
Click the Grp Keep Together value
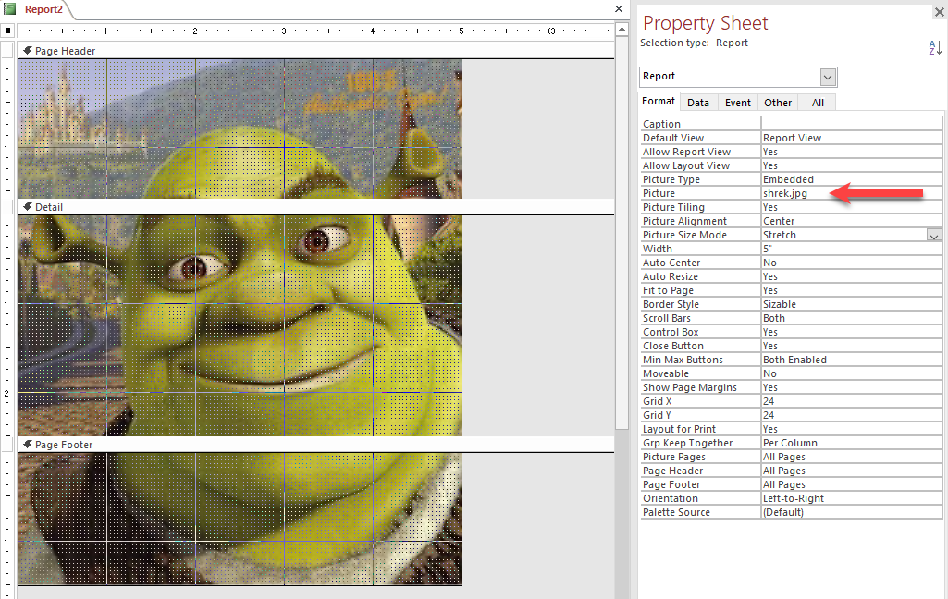coord(851,444)
